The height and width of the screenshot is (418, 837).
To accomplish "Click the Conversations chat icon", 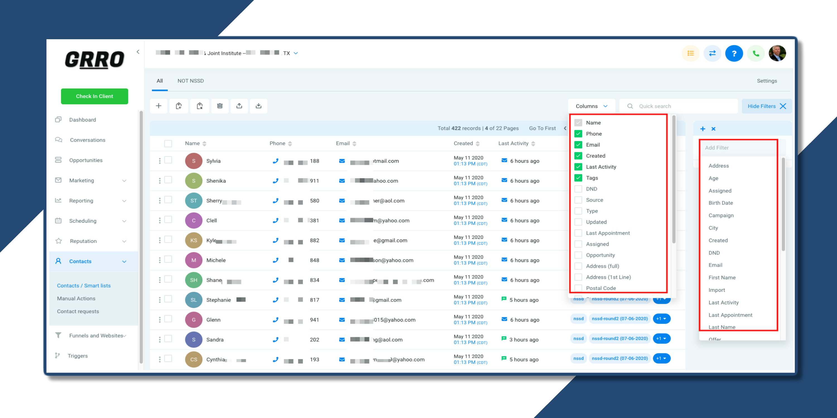I will (x=59, y=140).
